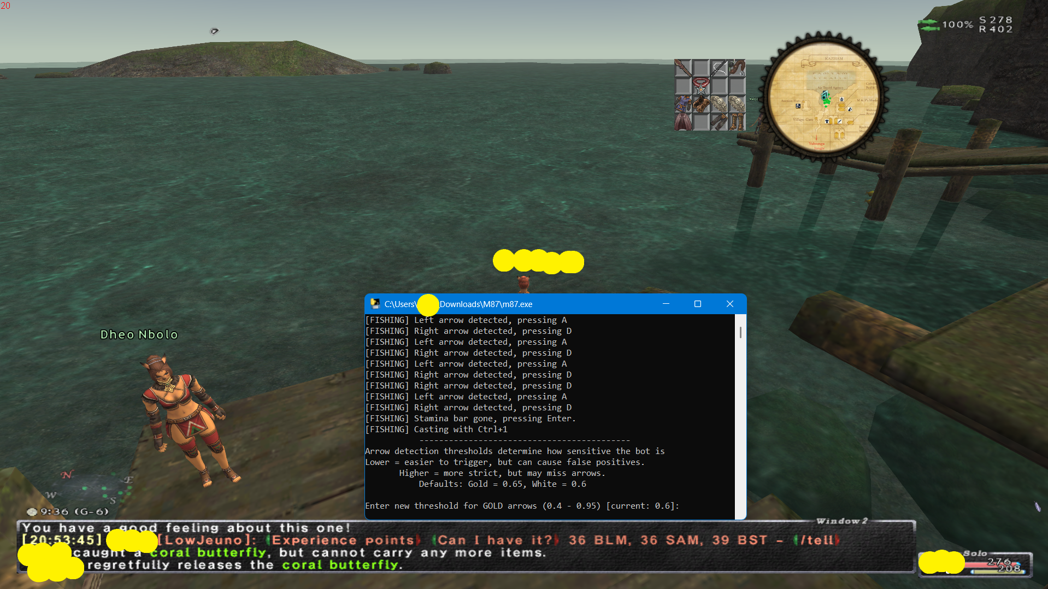Click the KAZHAM banner on the minimap
1048x589 pixels.
coord(834,58)
